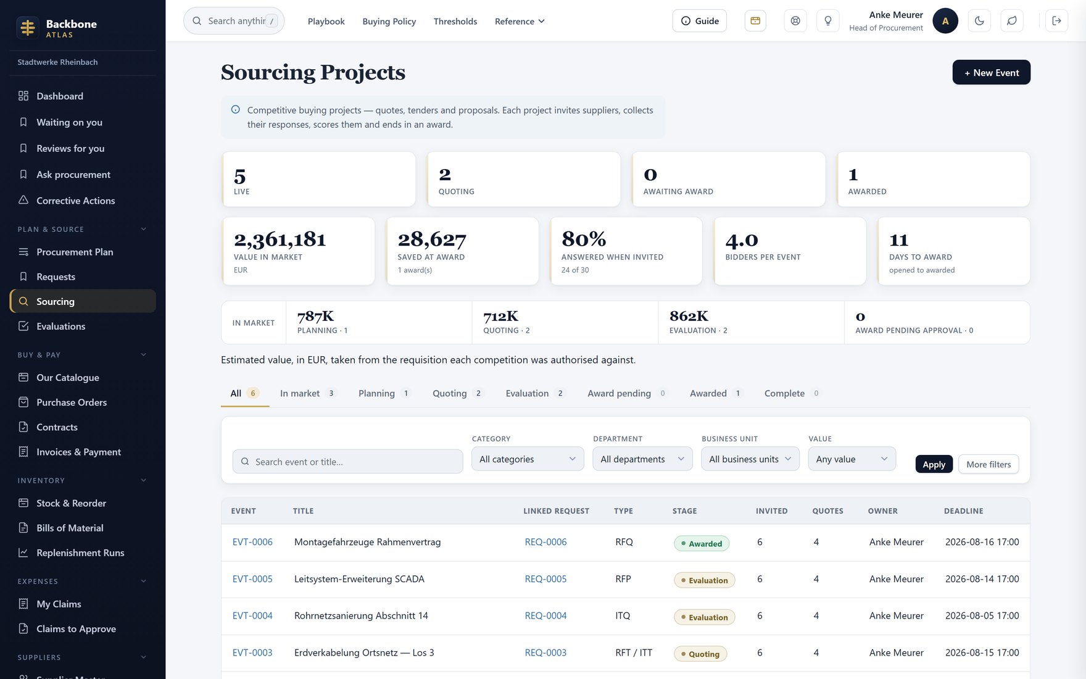Open Buying Policy in top navigation
This screenshot has height=679, width=1086.
coord(389,21)
